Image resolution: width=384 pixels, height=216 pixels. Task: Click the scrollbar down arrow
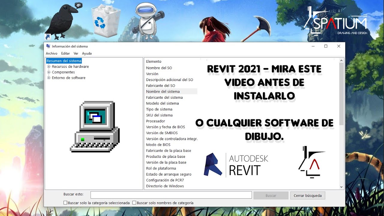point(341,187)
